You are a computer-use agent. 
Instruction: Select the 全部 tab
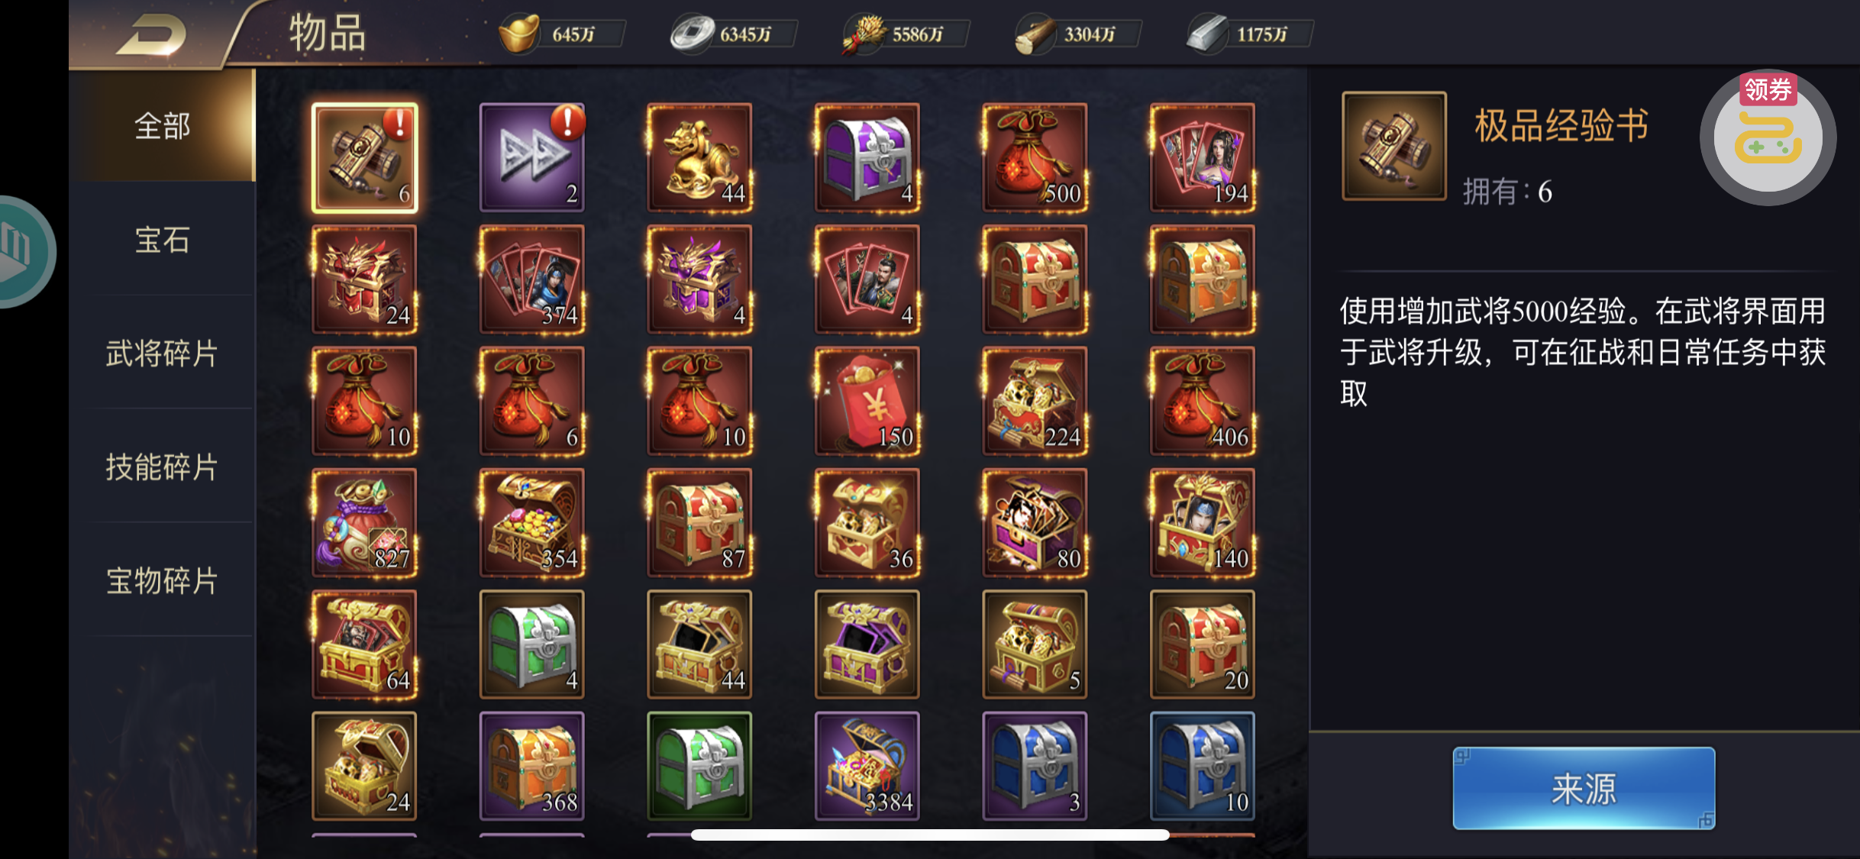point(162,126)
